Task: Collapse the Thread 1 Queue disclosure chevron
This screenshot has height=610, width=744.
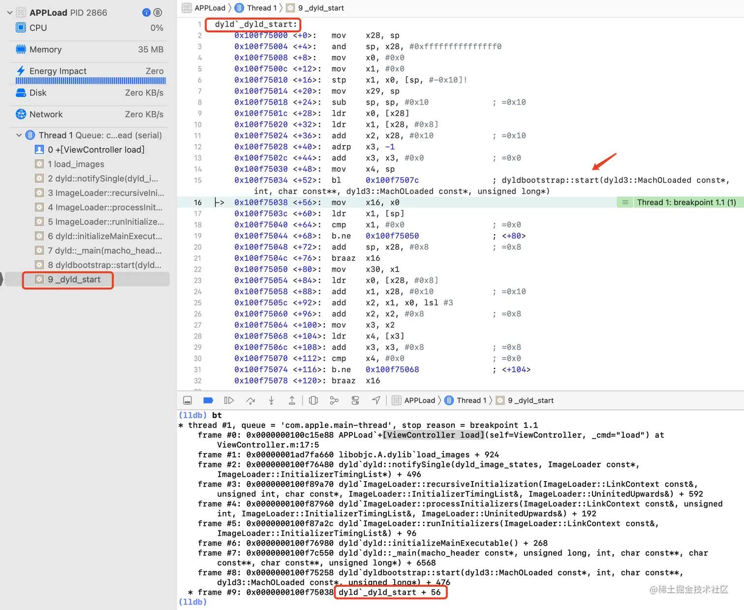Action: 19,135
